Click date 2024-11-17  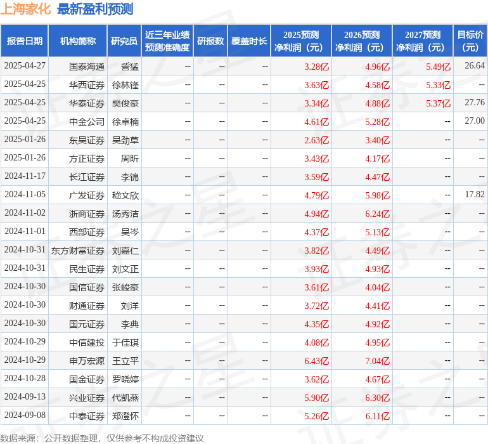click(25, 176)
